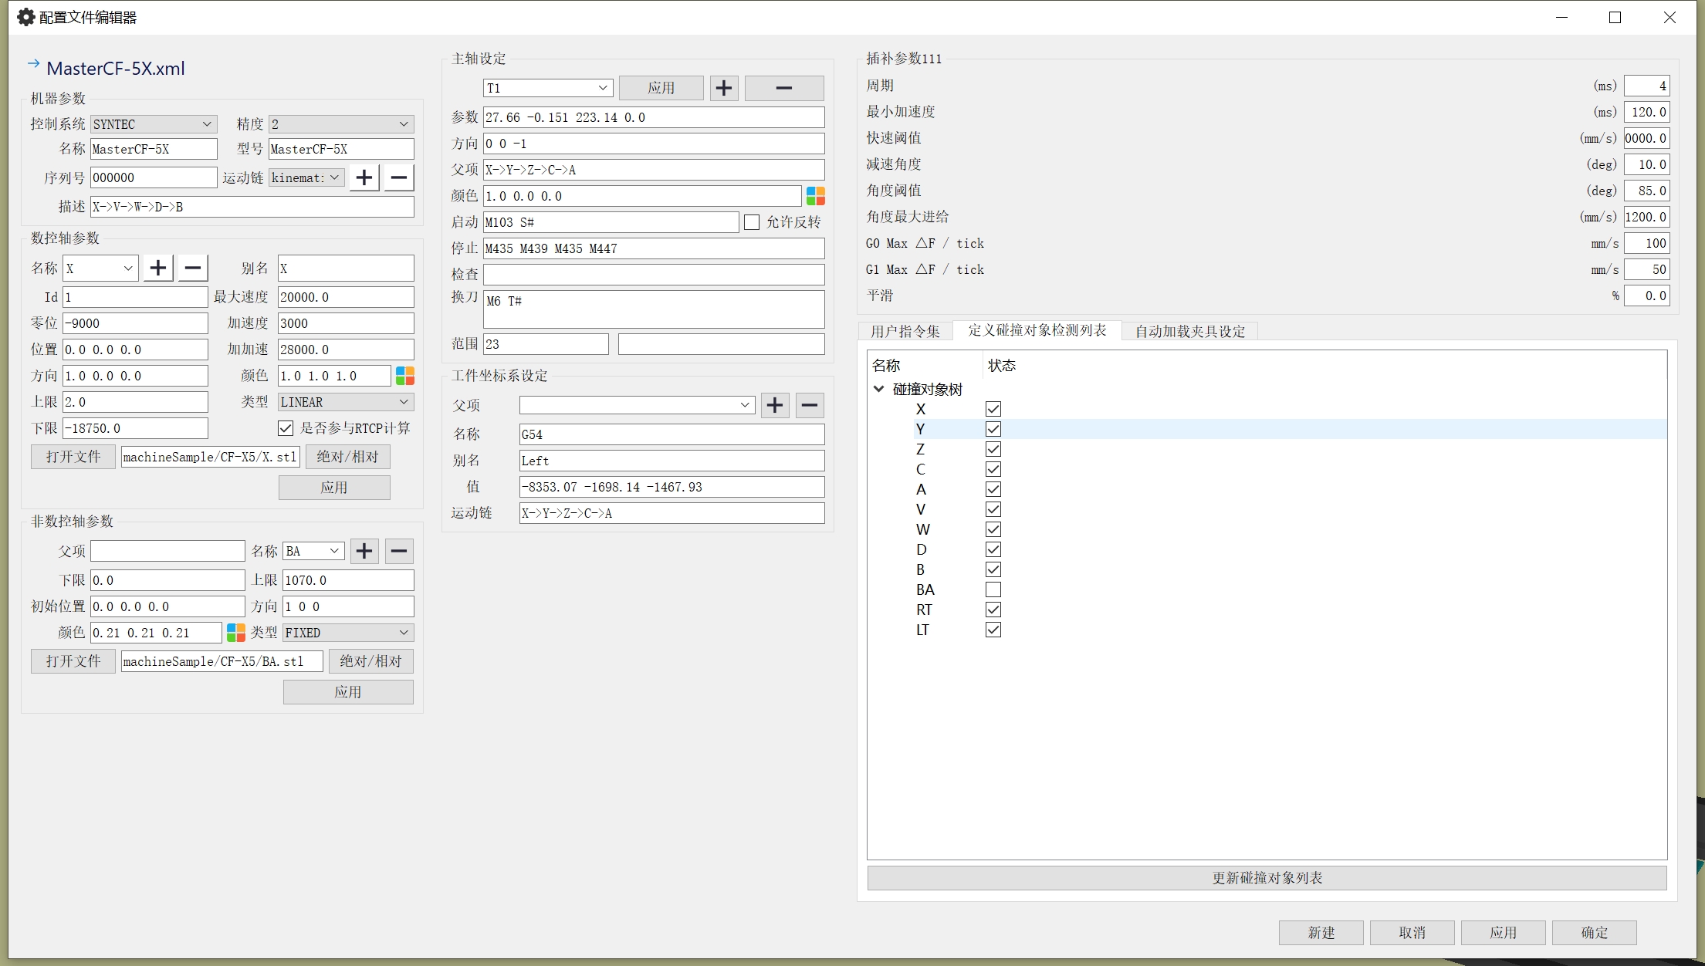Click 取消 button at bottom
1705x966 pixels.
tap(1412, 933)
